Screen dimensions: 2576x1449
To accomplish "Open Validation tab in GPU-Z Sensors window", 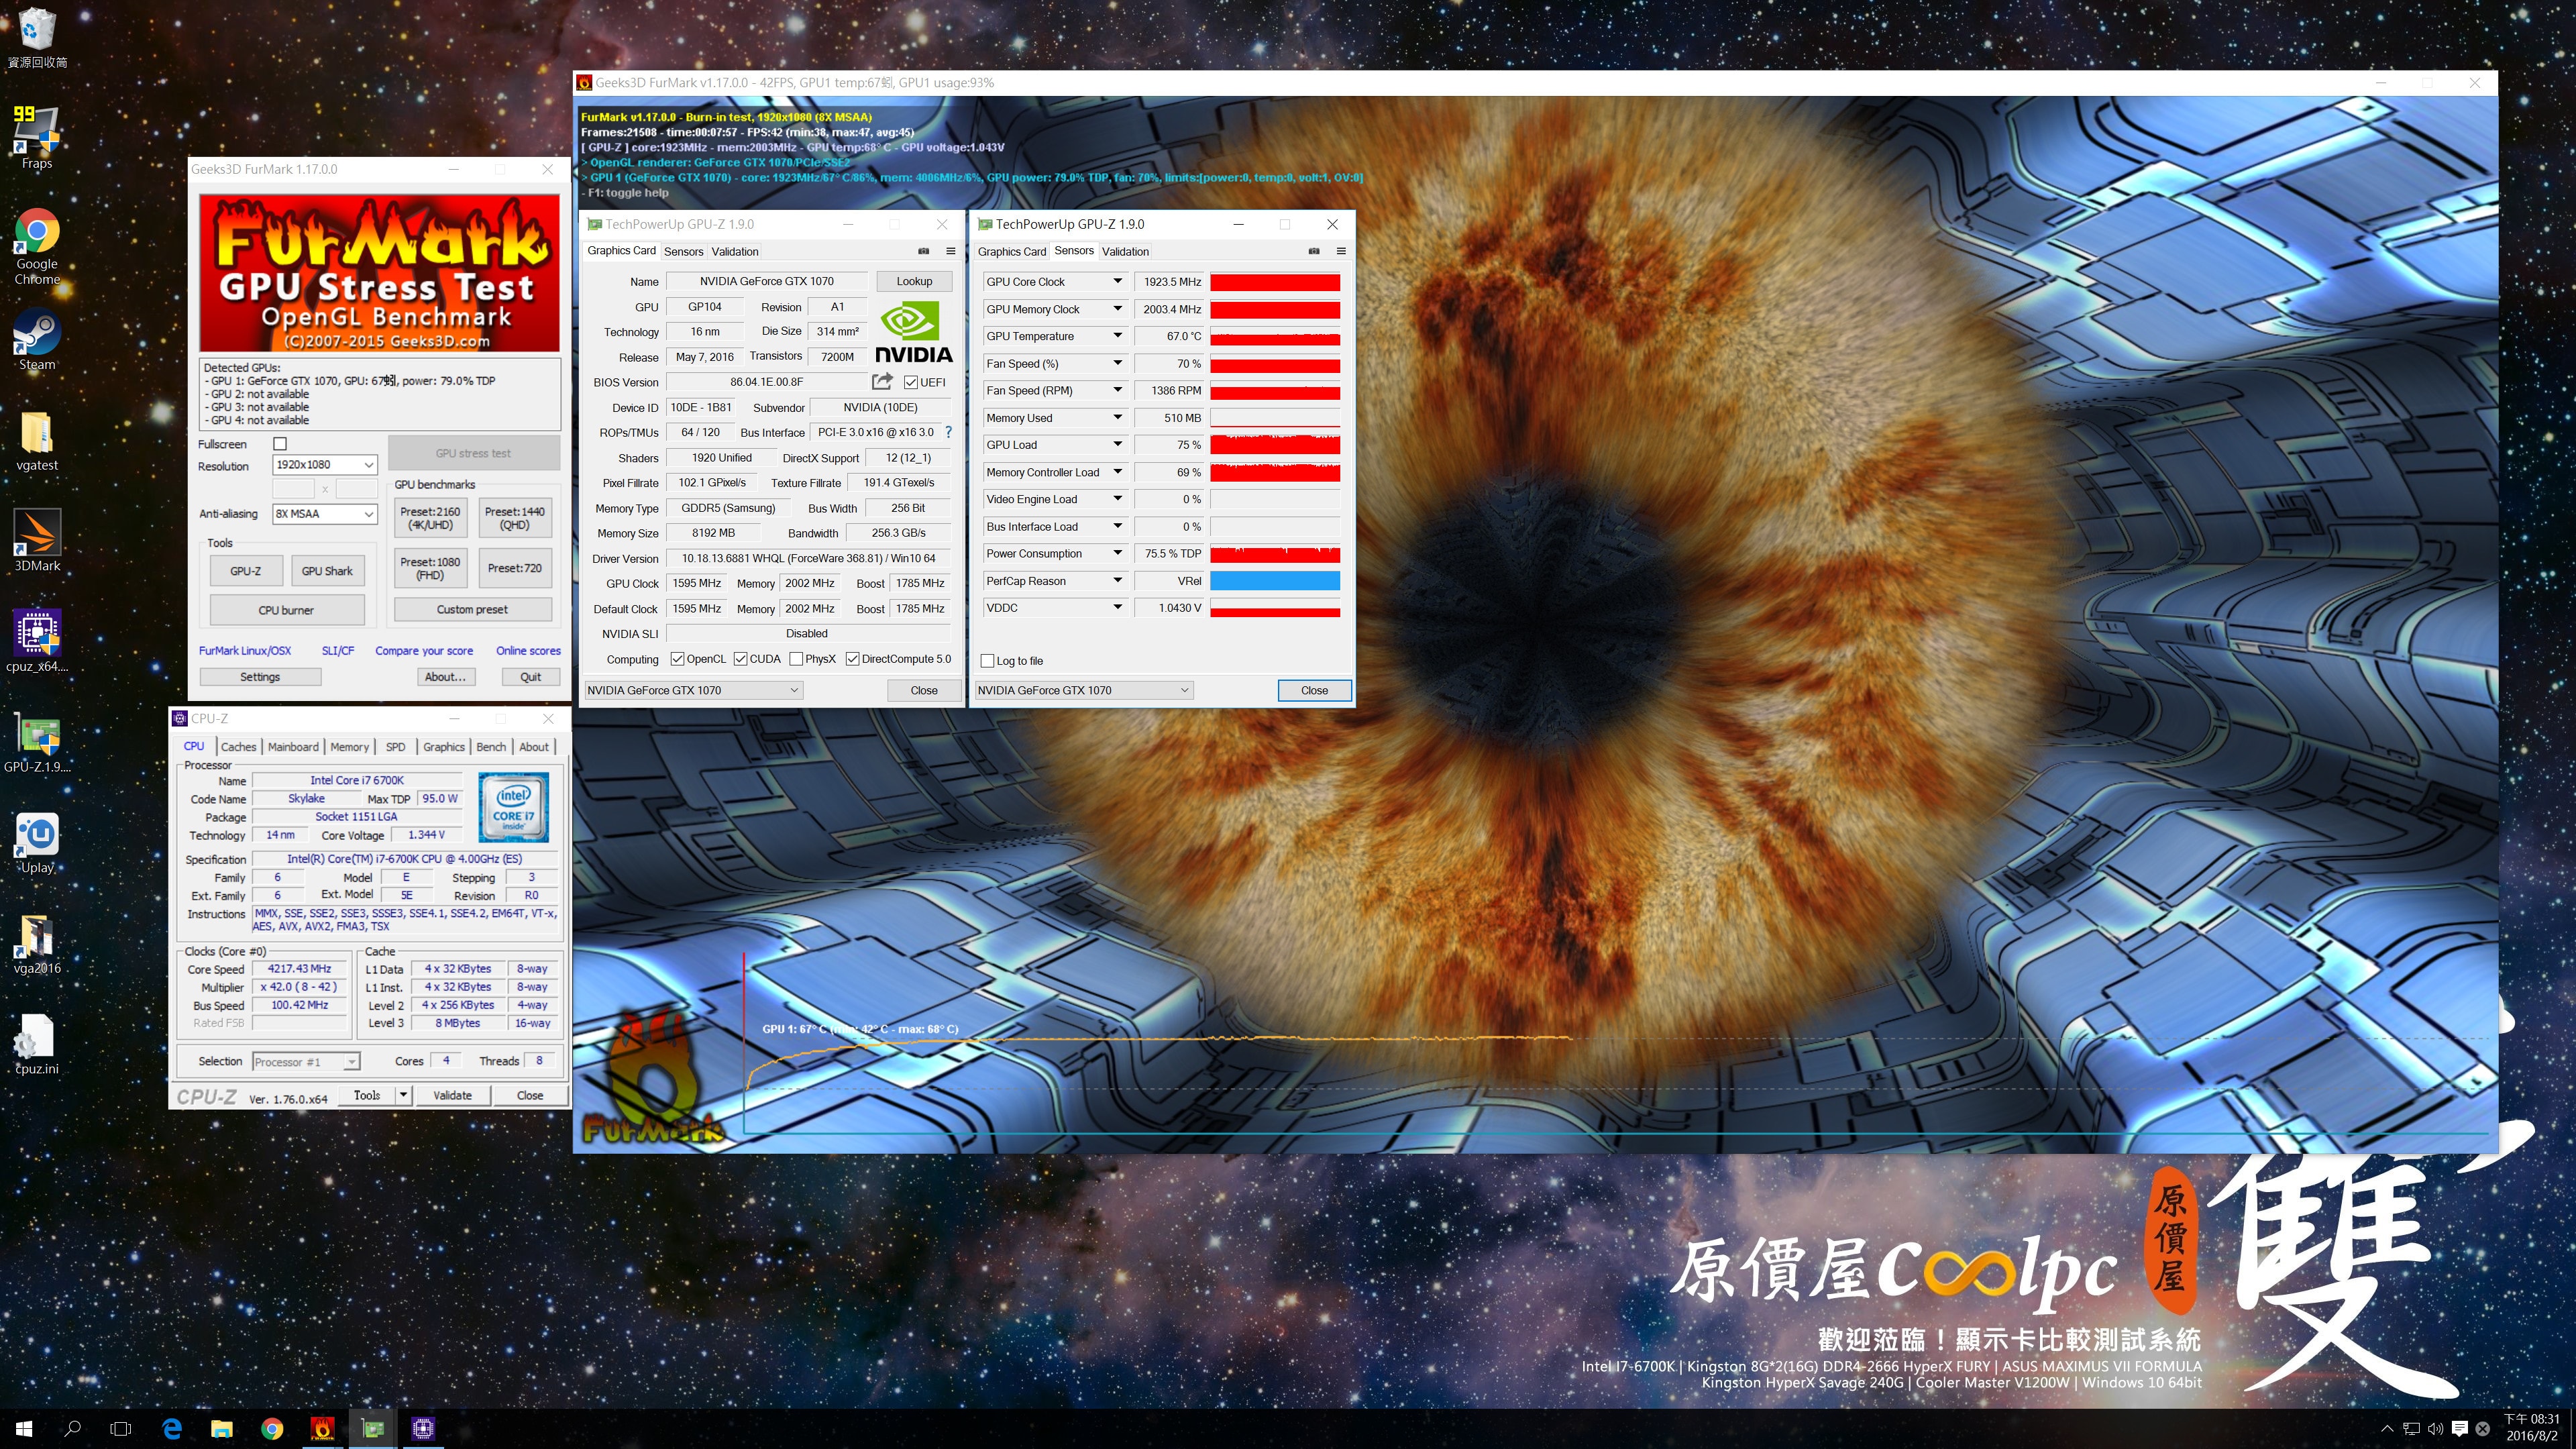I will (1125, 251).
